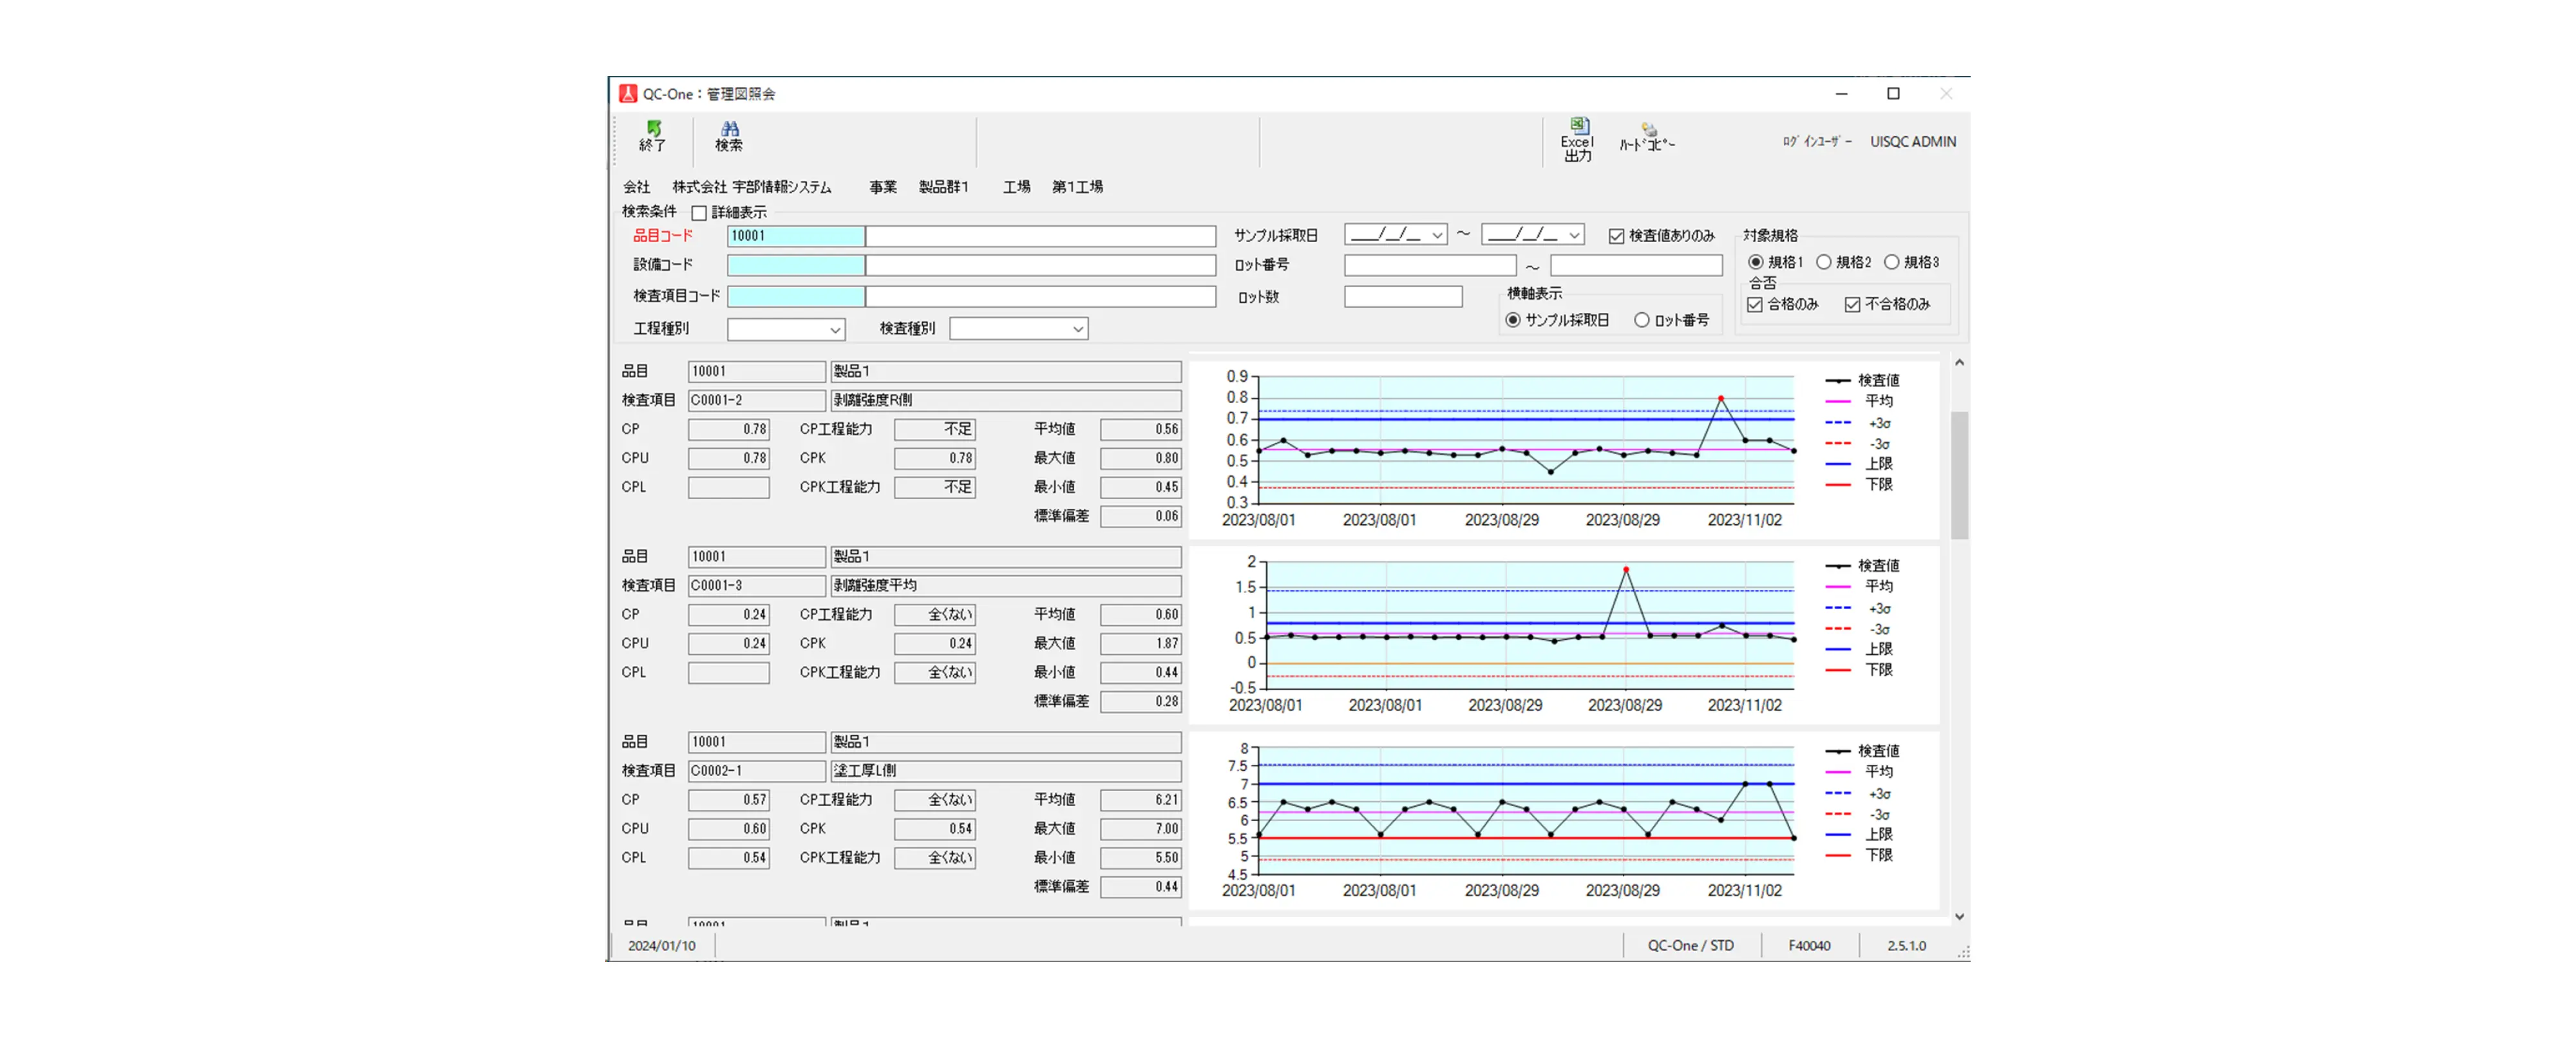Click the QC-One app icon in title bar

pos(628,94)
